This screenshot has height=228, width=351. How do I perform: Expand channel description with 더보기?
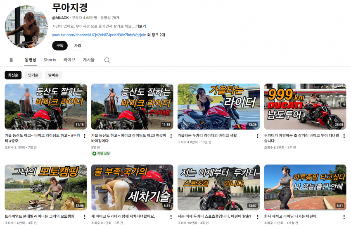(140, 26)
